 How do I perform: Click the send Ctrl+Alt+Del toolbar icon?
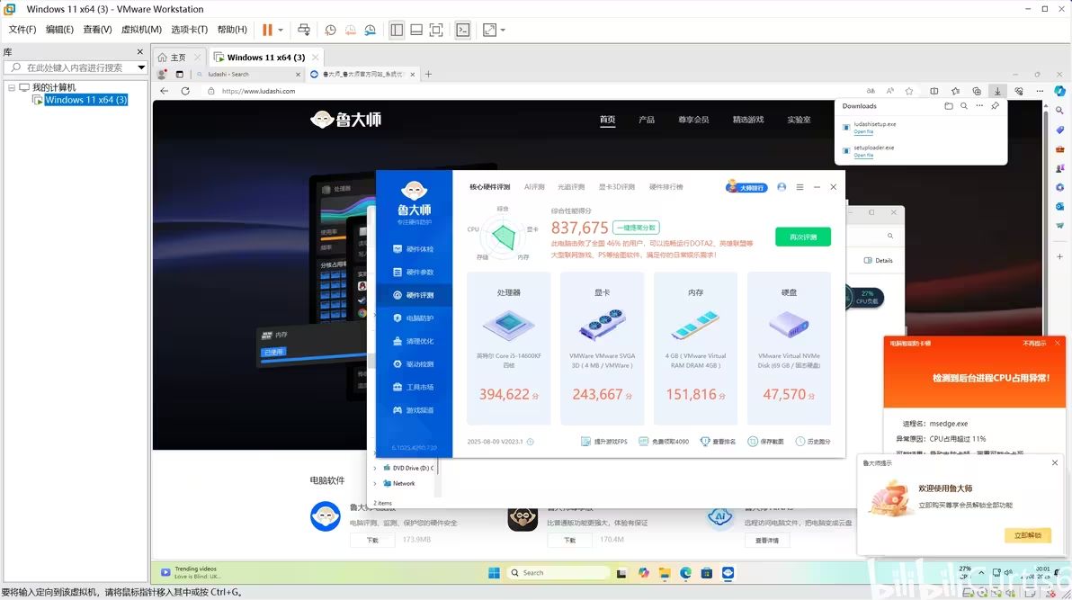pos(304,30)
